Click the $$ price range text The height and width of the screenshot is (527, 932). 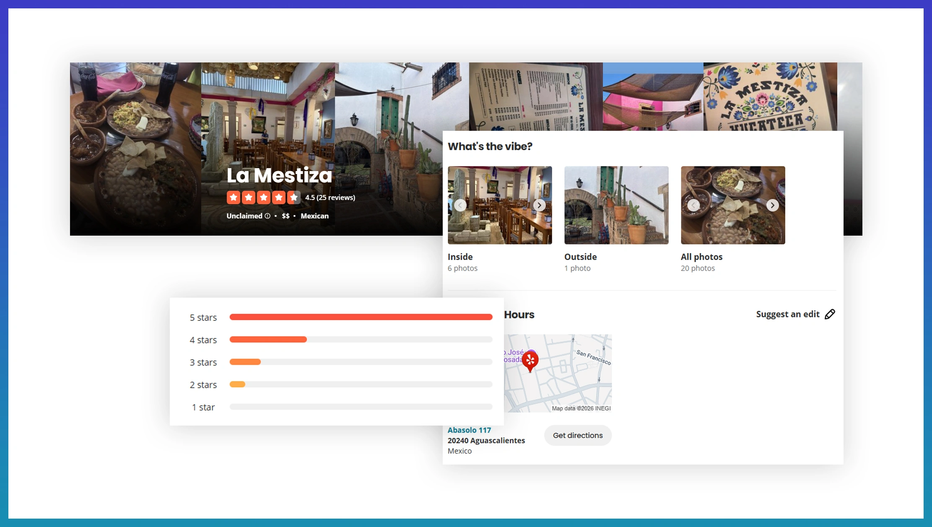pos(286,216)
